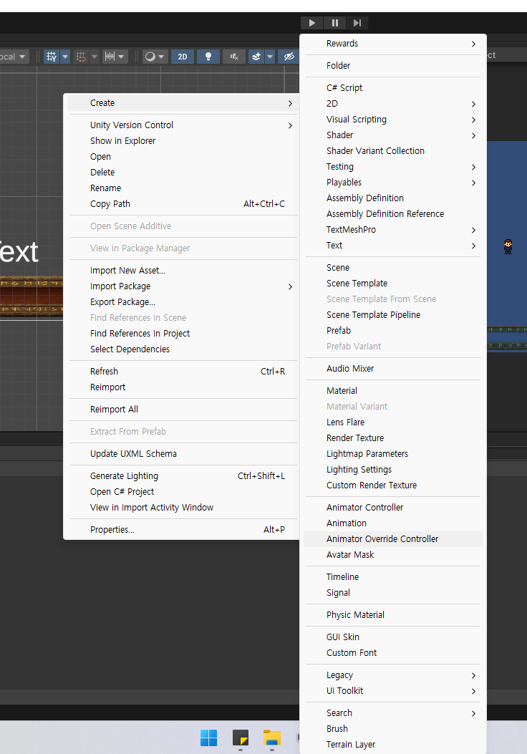The width and height of the screenshot is (527, 754).
Task: Toggle 2D scene view mode
Action: click(183, 57)
